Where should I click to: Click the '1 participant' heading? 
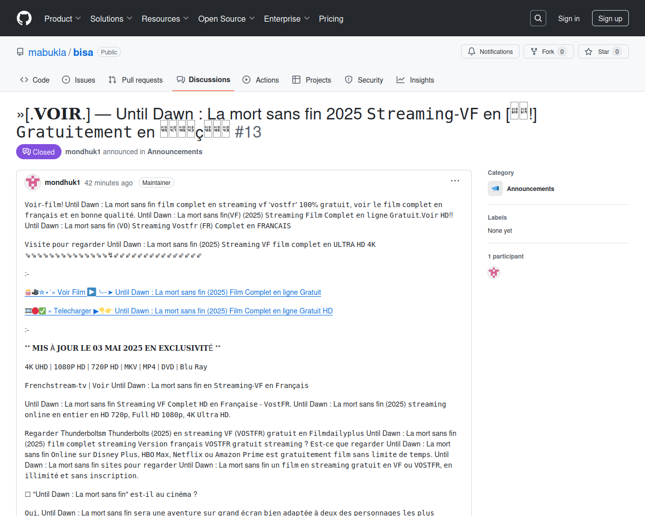pyautogui.click(x=505, y=256)
